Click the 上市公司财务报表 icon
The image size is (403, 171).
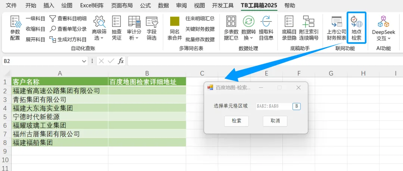tap(337, 22)
